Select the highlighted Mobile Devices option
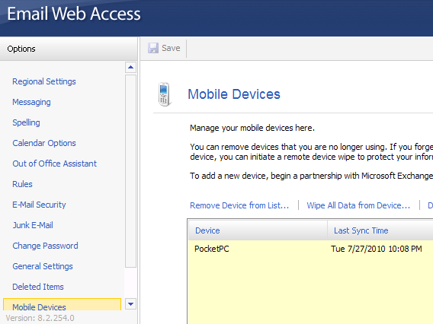433x324 pixels. (63, 304)
